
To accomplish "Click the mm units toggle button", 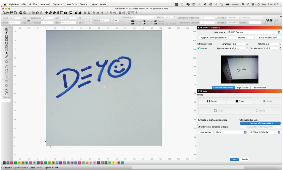I will click(x=116, y=20).
